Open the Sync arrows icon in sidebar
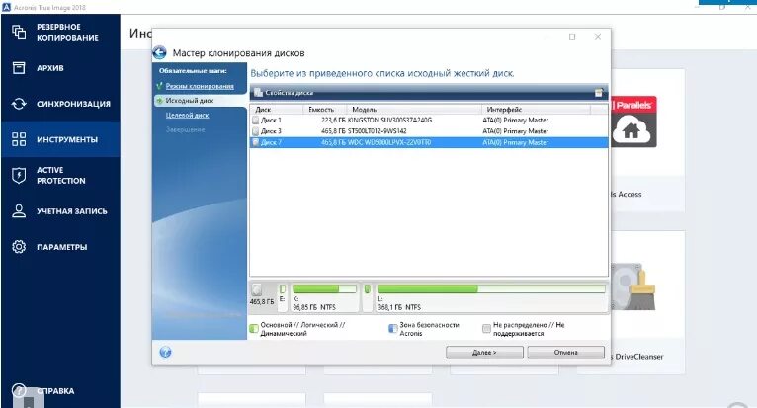Viewport: 757px width, 408px height. (19, 104)
